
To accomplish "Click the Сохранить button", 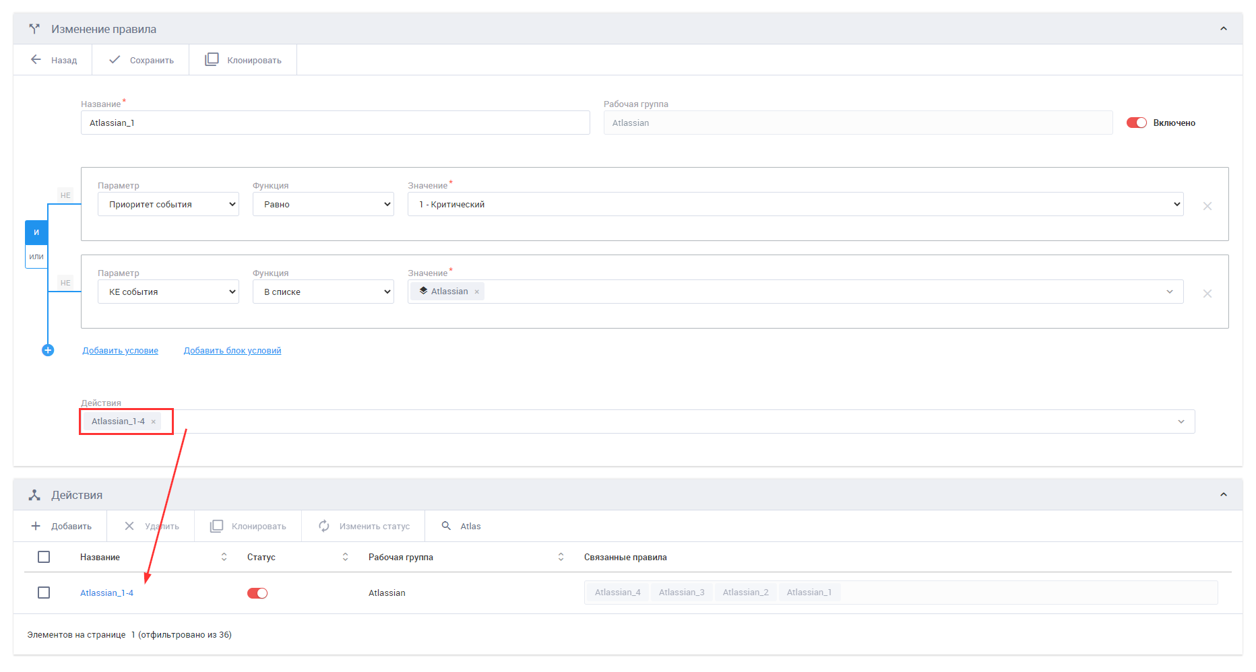I will 141,60.
